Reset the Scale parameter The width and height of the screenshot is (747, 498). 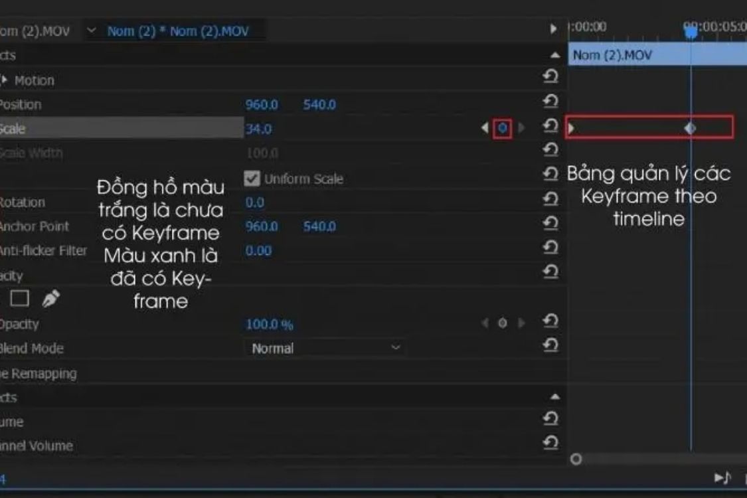(550, 126)
